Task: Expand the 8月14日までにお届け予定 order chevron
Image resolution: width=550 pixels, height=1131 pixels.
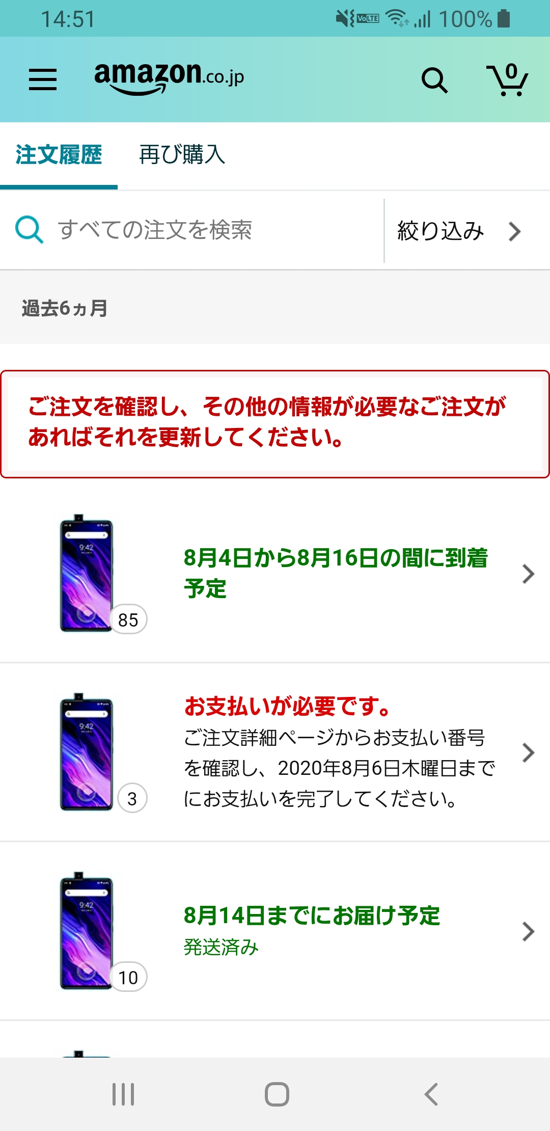Action: pos(528,931)
